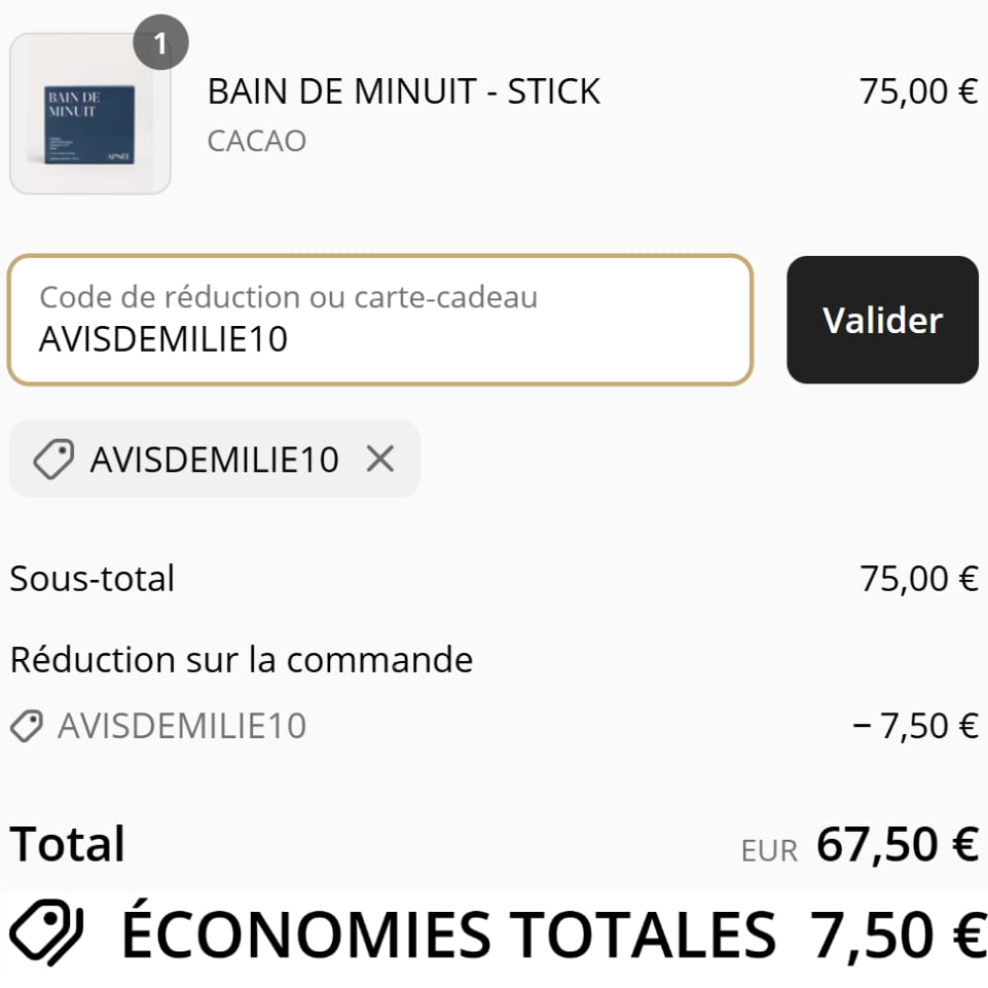Click the 75,00 € product price
The width and height of the screenshot is (988, 988).
point(919,91)
